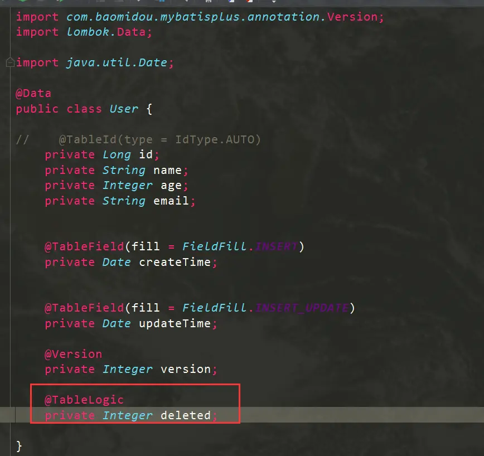Click the field name 'name'
Viewport: 484px width, 456px height.
(167, 171)
